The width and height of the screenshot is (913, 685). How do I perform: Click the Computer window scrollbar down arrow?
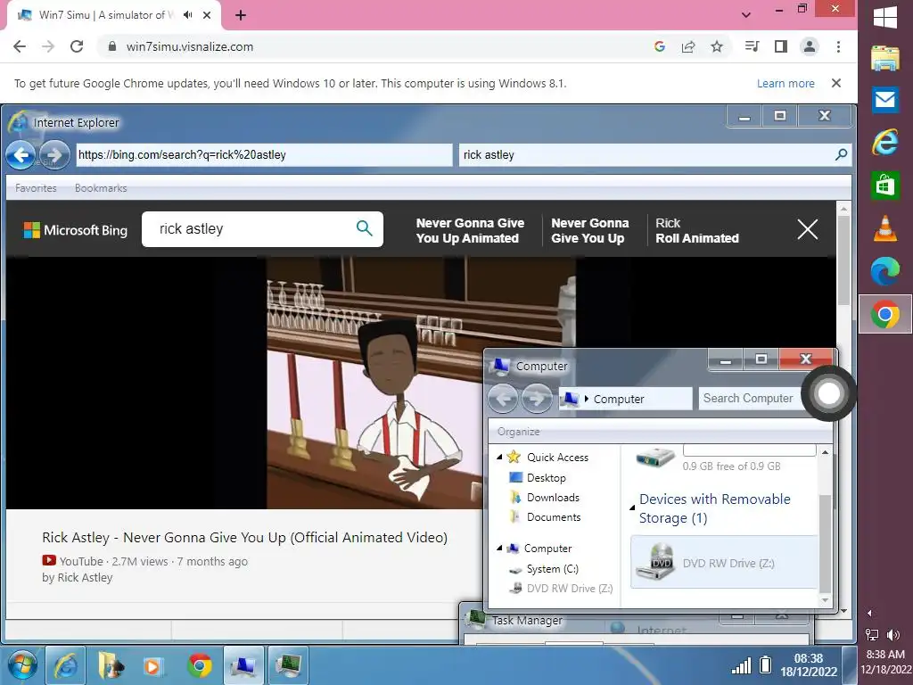(825, 600)
